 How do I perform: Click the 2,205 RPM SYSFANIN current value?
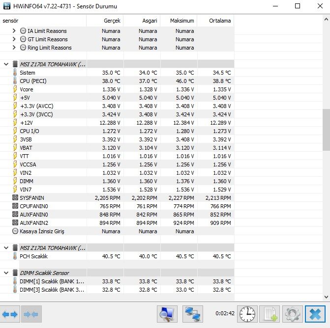coord(107,198)
